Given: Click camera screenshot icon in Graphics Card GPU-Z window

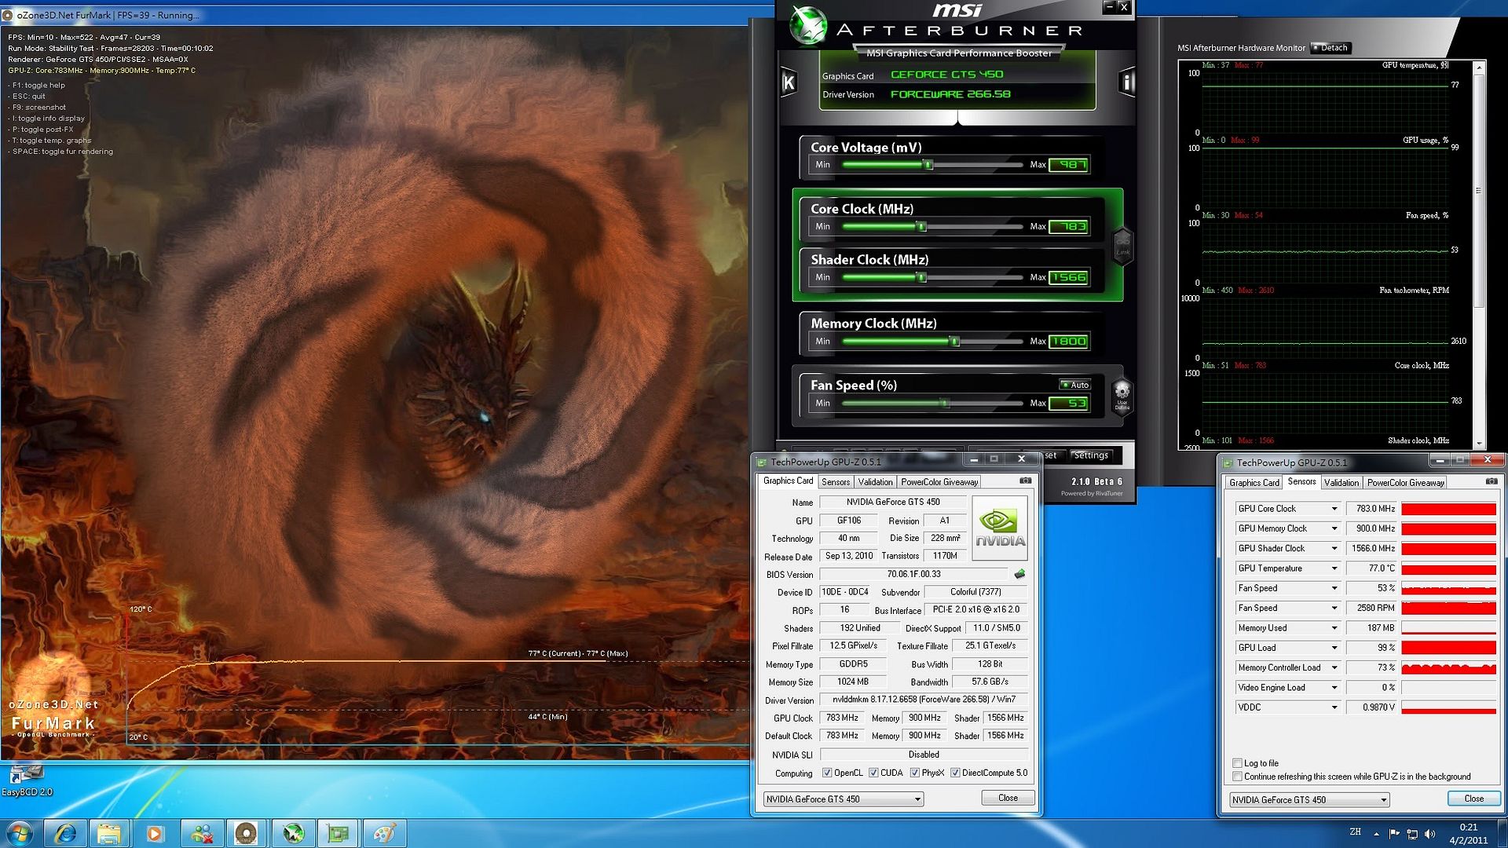Looking at the screenshot, I should [1025, 481].
